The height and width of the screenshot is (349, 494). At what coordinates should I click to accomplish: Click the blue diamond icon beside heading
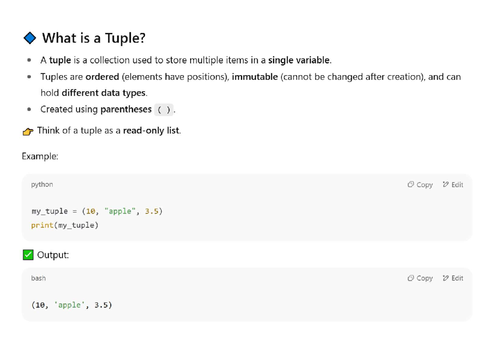click(x=30, y=38)
